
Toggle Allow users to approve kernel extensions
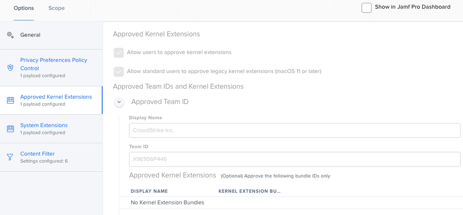119,53
